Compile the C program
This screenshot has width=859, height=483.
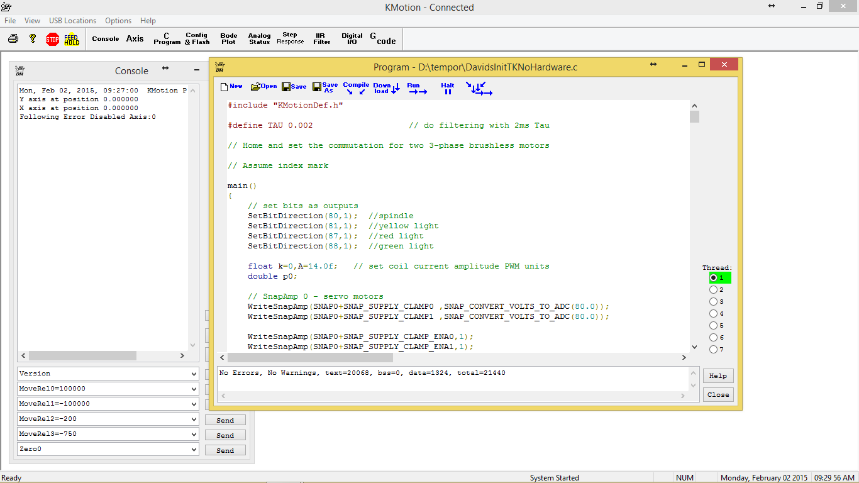point(355,88)
